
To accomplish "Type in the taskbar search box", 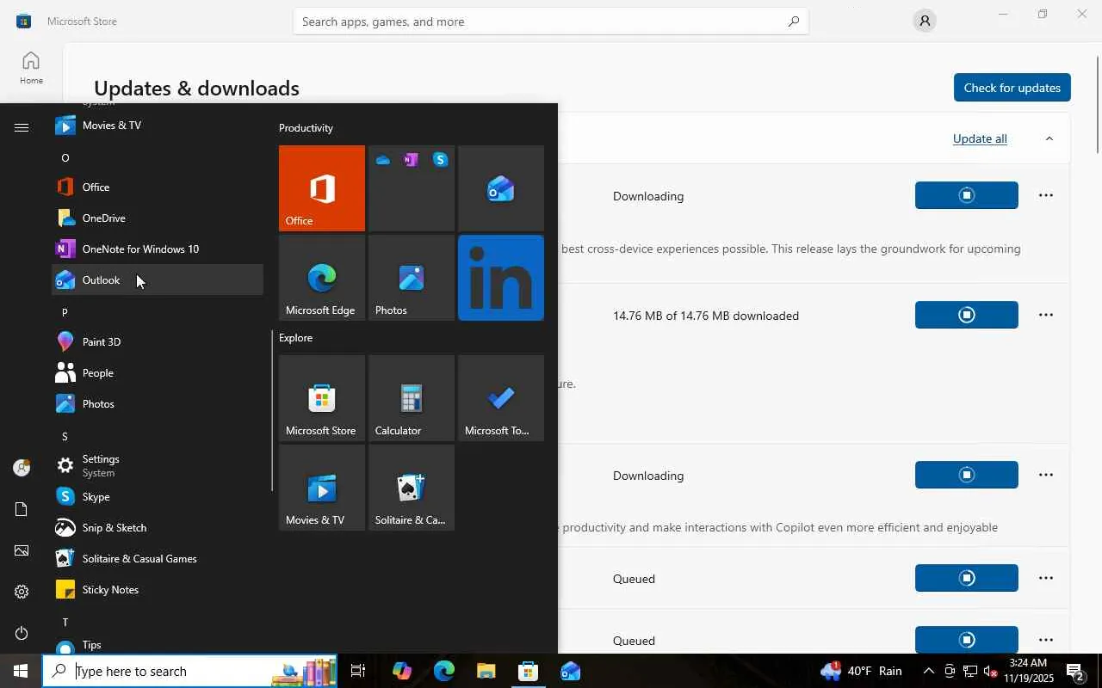I will click(x=189, y=671).
